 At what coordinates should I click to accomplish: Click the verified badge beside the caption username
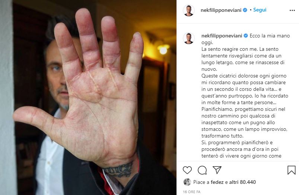pos(246,36)
